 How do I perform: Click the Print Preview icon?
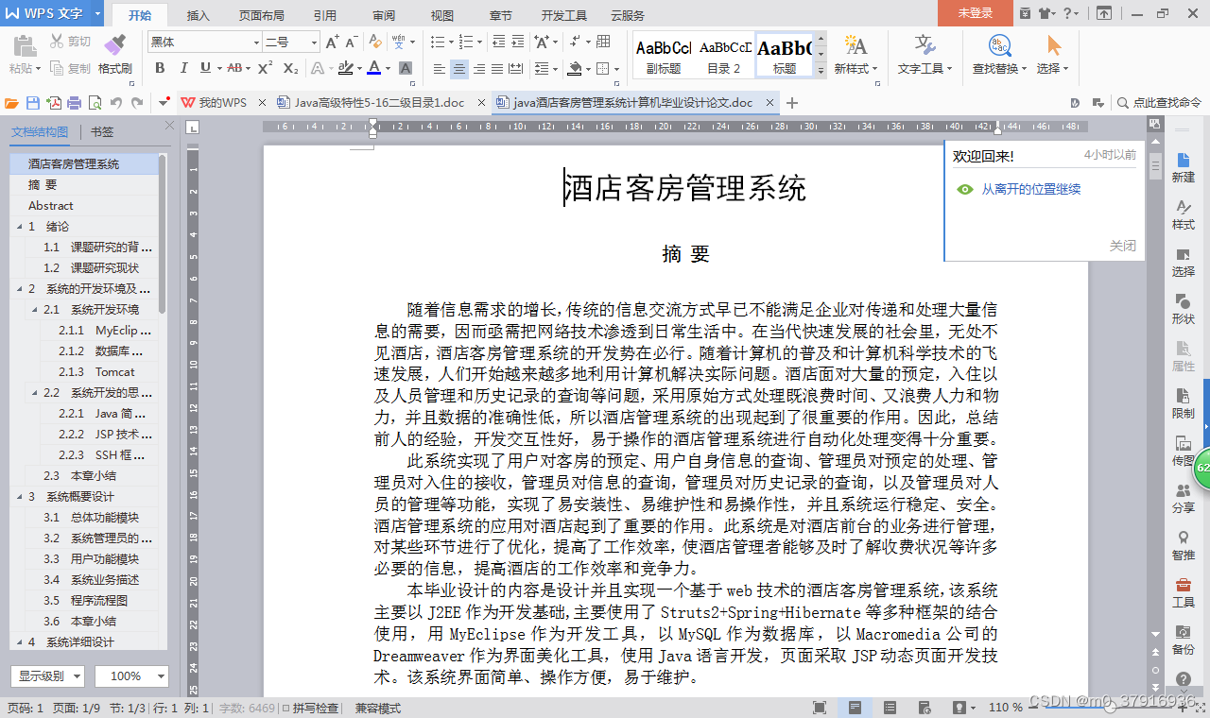click(95, 103)
